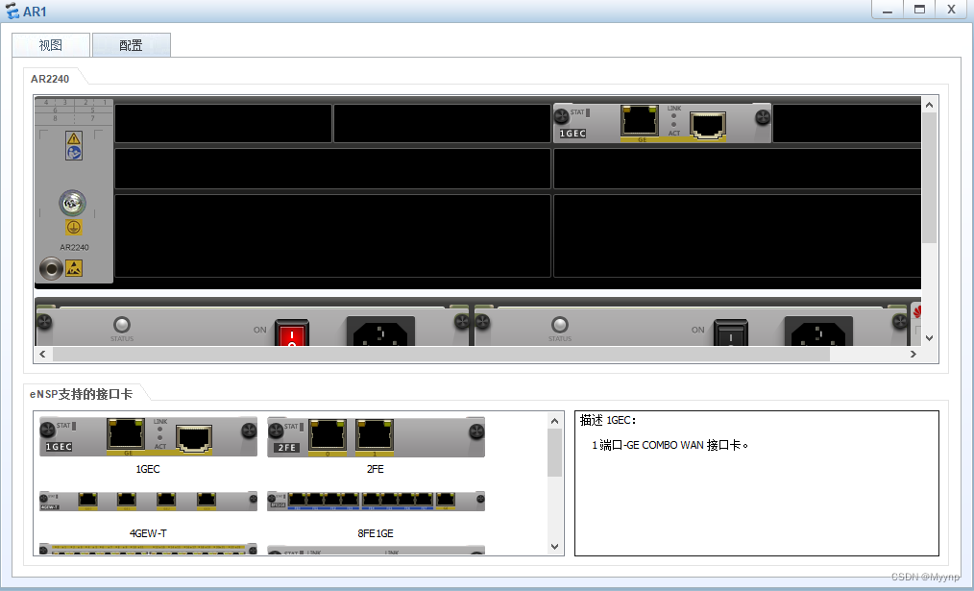The height and width of the screenshot is (591, 974).
Task: Minimize the AR1 window
Action: click(x=888, y=10)
